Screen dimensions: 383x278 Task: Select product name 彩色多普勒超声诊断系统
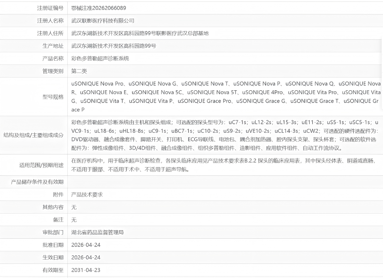pos(100,58)
